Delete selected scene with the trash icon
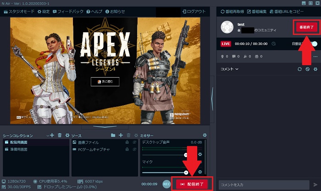This screenshot has height=191, width=321. pyautogui.click(x=60, y=135)
